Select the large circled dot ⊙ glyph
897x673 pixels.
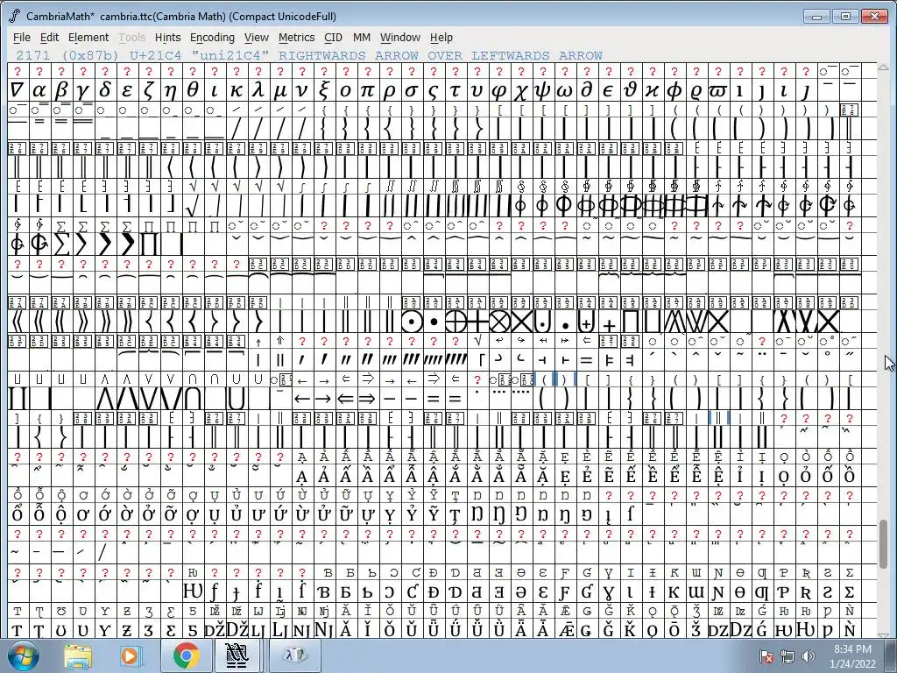[412, 322]
